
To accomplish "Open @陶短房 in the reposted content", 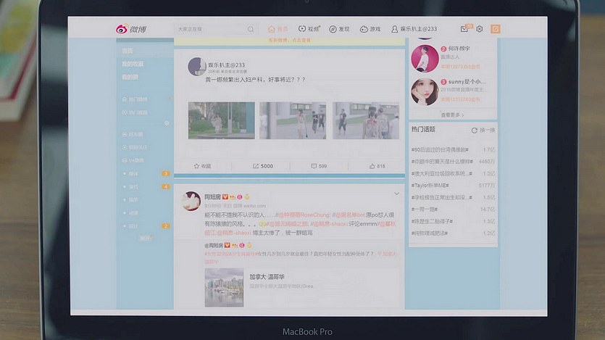I will coord(214,245).
